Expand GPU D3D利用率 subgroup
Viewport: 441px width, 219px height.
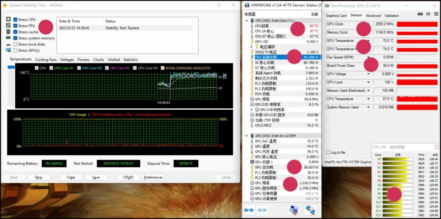pyautogui.click(x=252, y=109)
